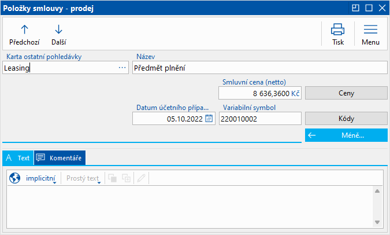Screen dimensions: 390x235
Task: Click the Variabilní symbol input field
Action: pyautogui.click(x=260, y=119)
